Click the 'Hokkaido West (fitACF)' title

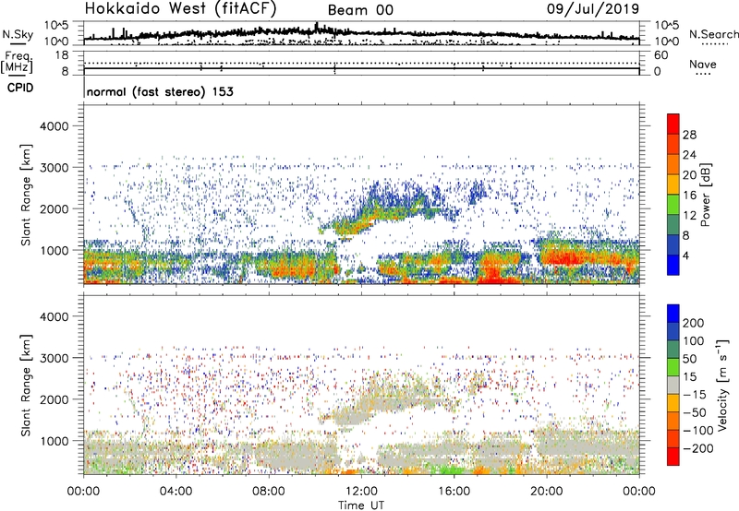[x=180, y=8]
